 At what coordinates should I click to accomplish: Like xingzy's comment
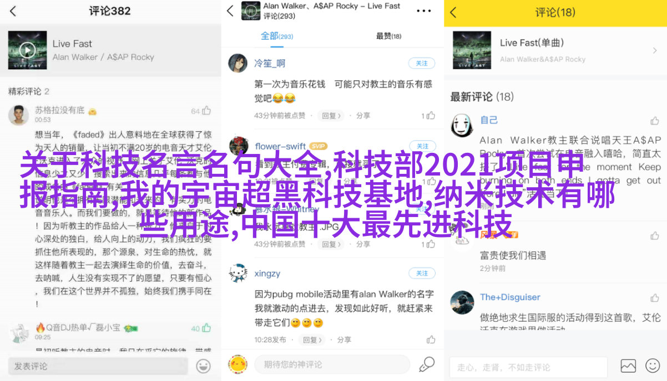tap(431, 339)
